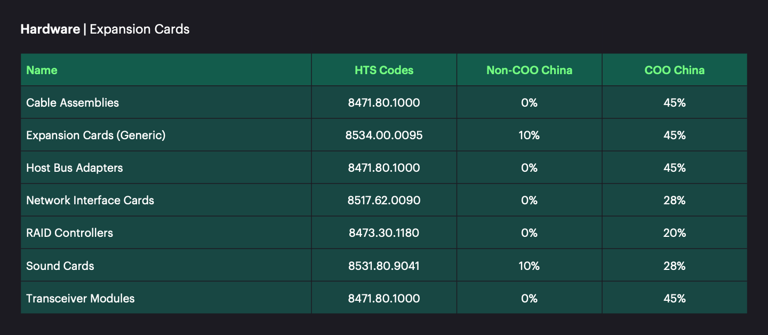Click the RAID Controllers name cell

(70, 233)
